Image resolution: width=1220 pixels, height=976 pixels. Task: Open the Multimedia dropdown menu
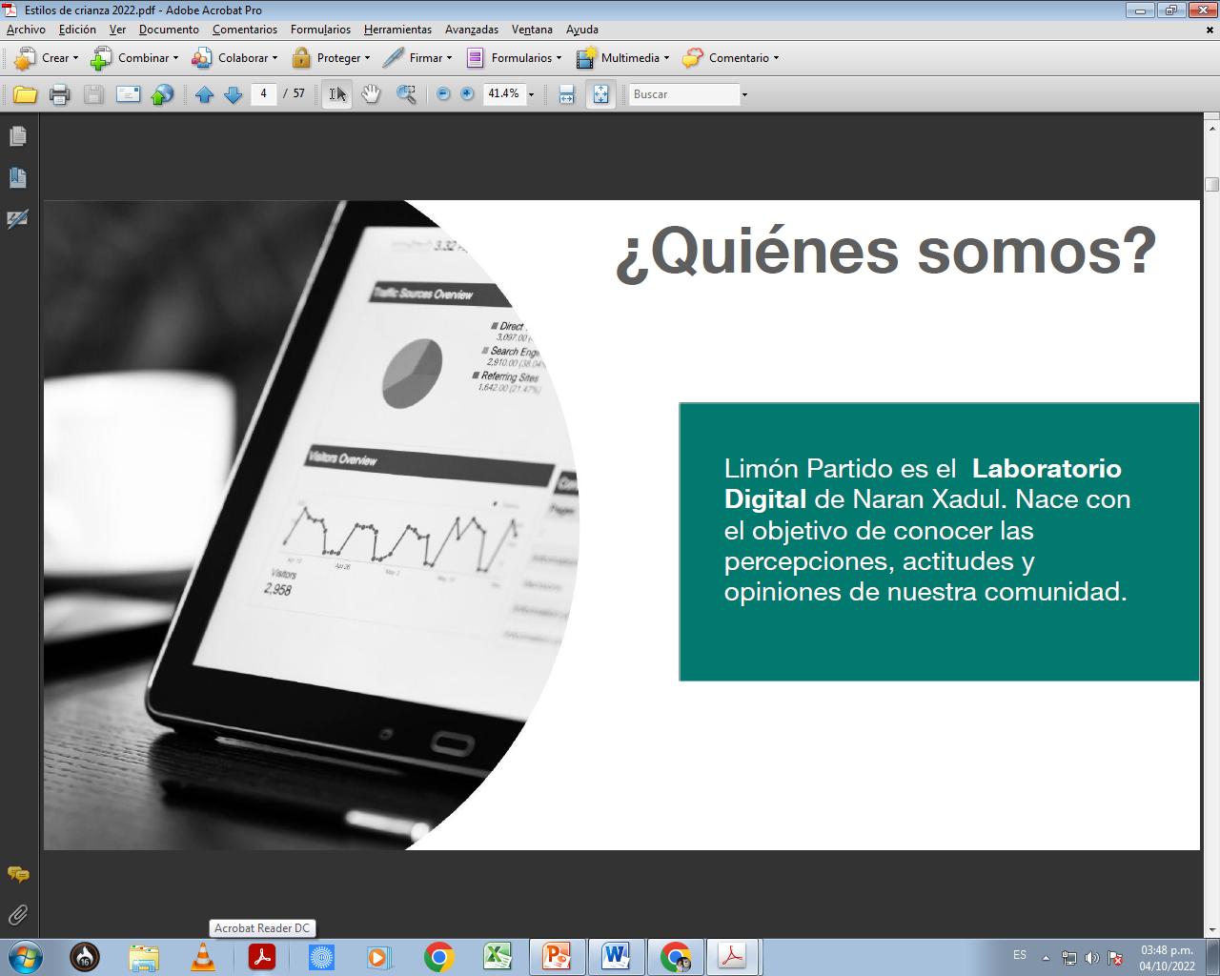point(622,58)
